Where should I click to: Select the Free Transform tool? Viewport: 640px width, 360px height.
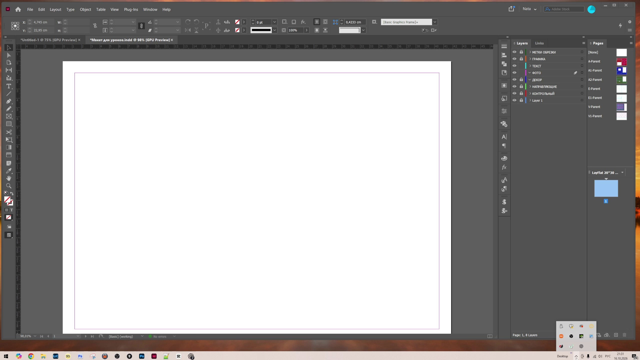[9, 140]
